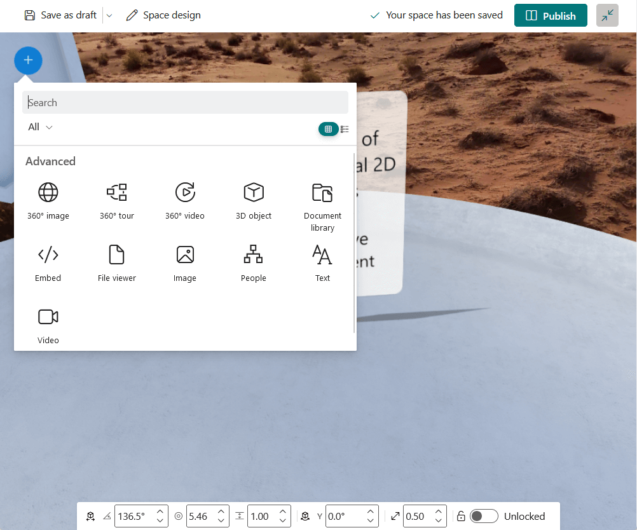Add a Text web part
The height and width of the screenshot is (530, 637).
322,264
